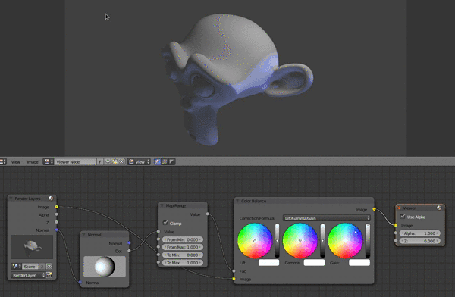This screenshot has width=455, height=297.
Task: Click the Color Balance Image output socket
Action: click(375, 209)
